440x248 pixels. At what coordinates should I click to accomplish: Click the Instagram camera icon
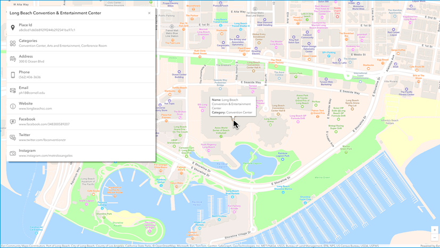(x=13, y=154)
